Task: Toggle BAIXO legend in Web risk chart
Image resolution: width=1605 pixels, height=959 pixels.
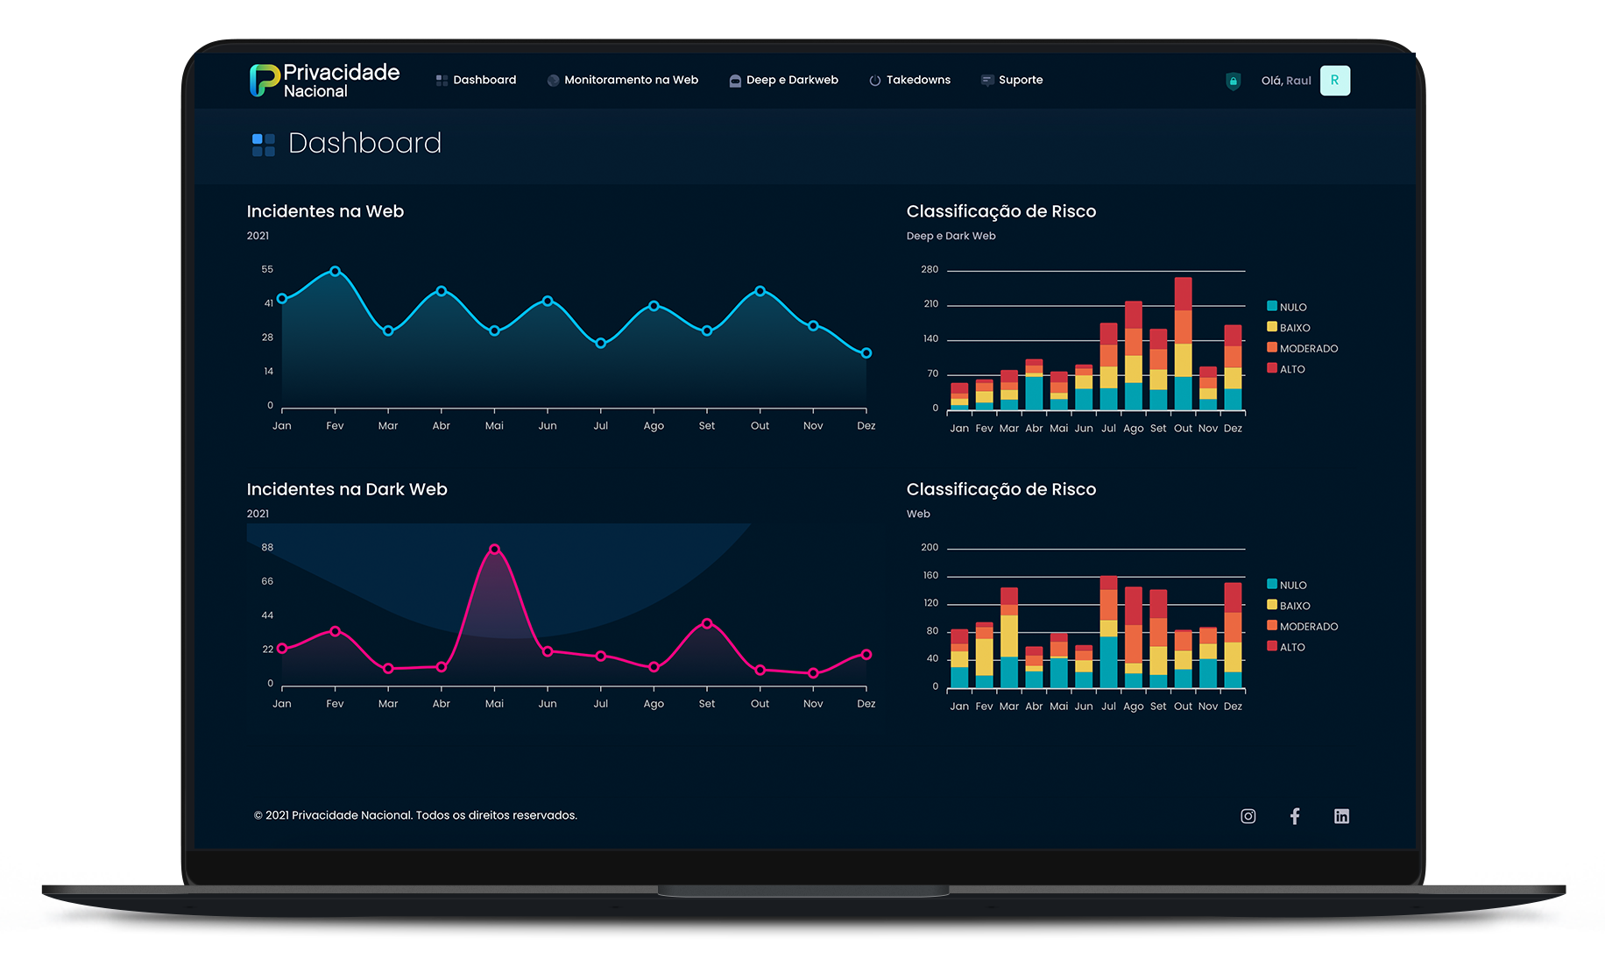Action: tap(1289, 605)
